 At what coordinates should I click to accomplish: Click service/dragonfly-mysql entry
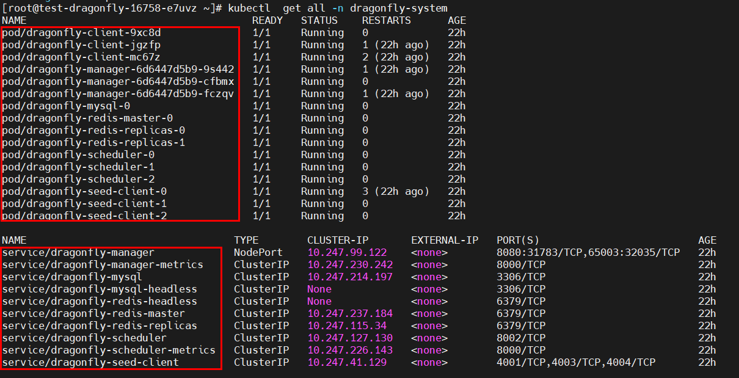72,277
